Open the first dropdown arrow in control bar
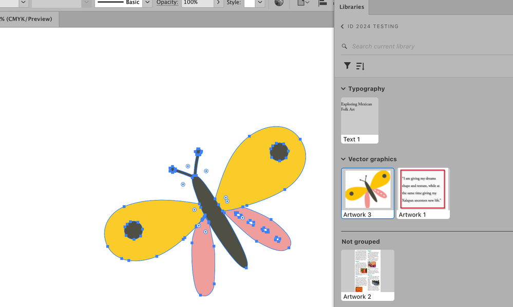Viewport: 513px width, 307px height. point(23,3)
